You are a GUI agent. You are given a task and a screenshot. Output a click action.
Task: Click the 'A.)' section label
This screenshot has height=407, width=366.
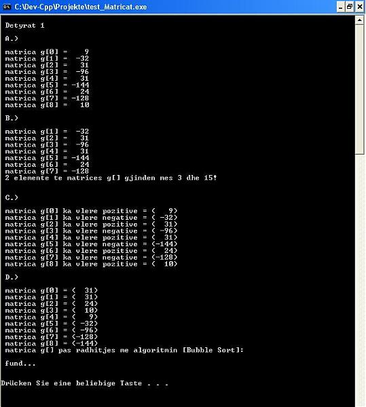pyautogui.click(x=12, y=39)
